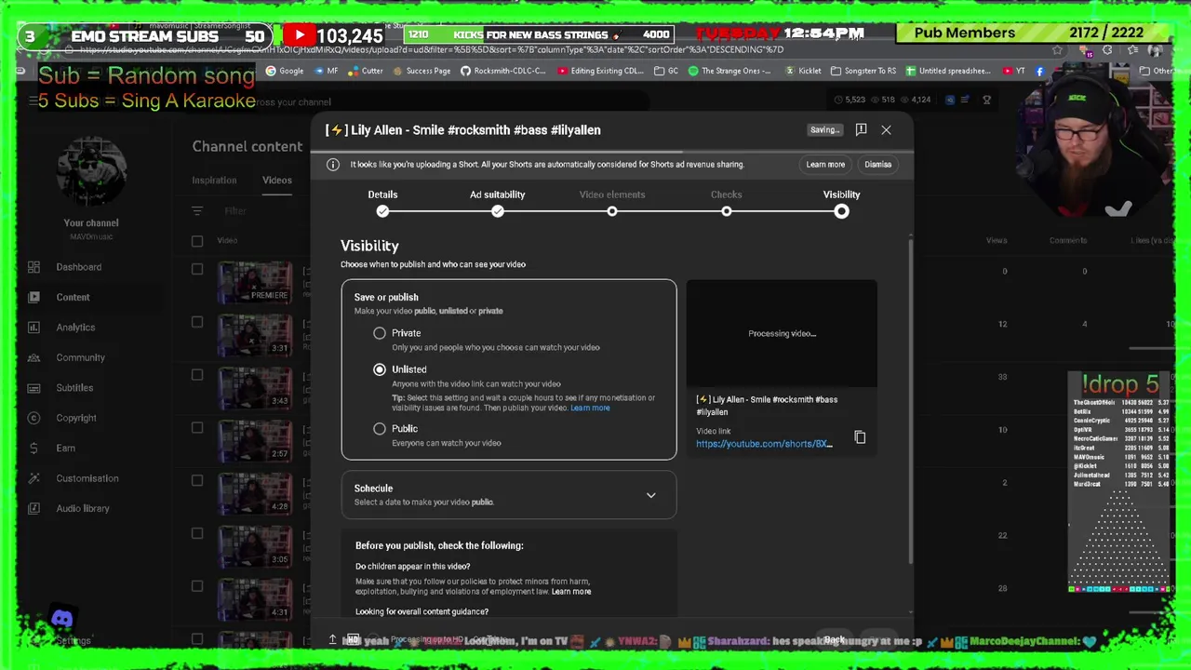Click the dialog vertical scrollbar
This screenshot has width=1191, height=670.
[x=911, y=400]
